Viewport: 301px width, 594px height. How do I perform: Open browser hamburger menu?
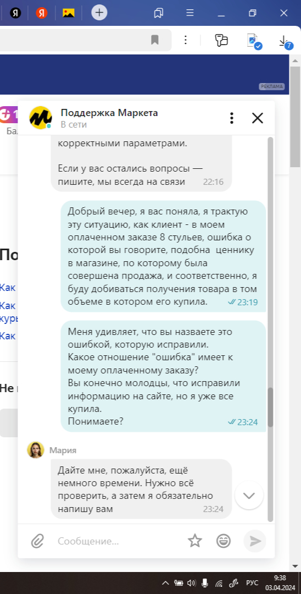(190, 13)
